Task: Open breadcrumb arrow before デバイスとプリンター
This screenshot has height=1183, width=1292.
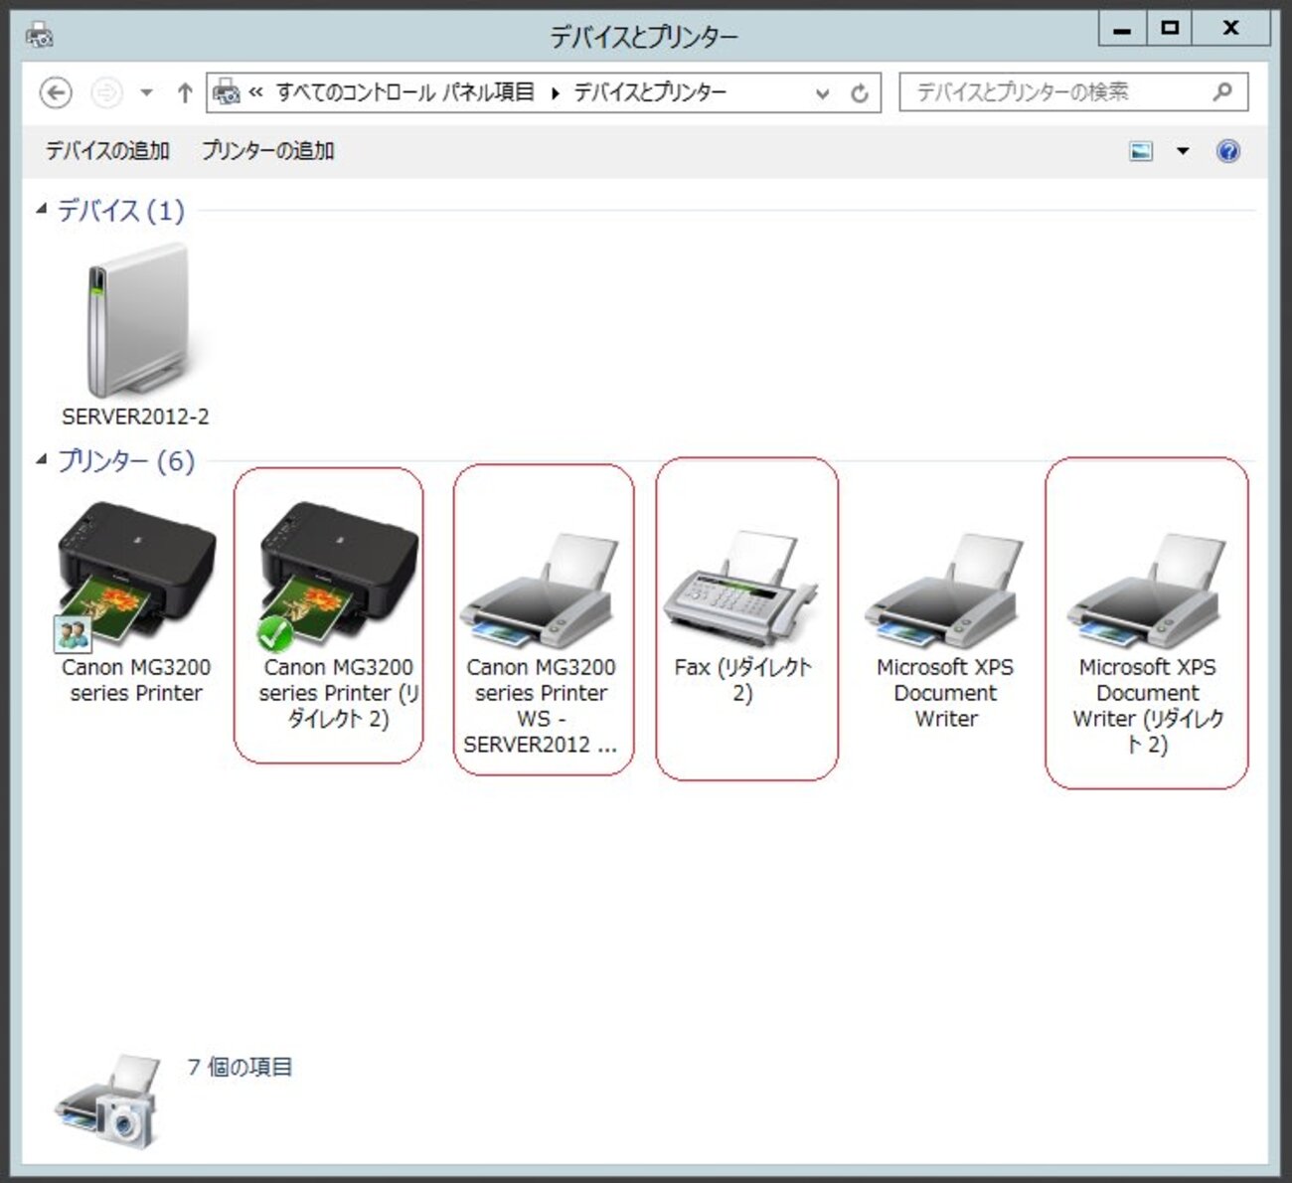Action: (x=555, y=93)
